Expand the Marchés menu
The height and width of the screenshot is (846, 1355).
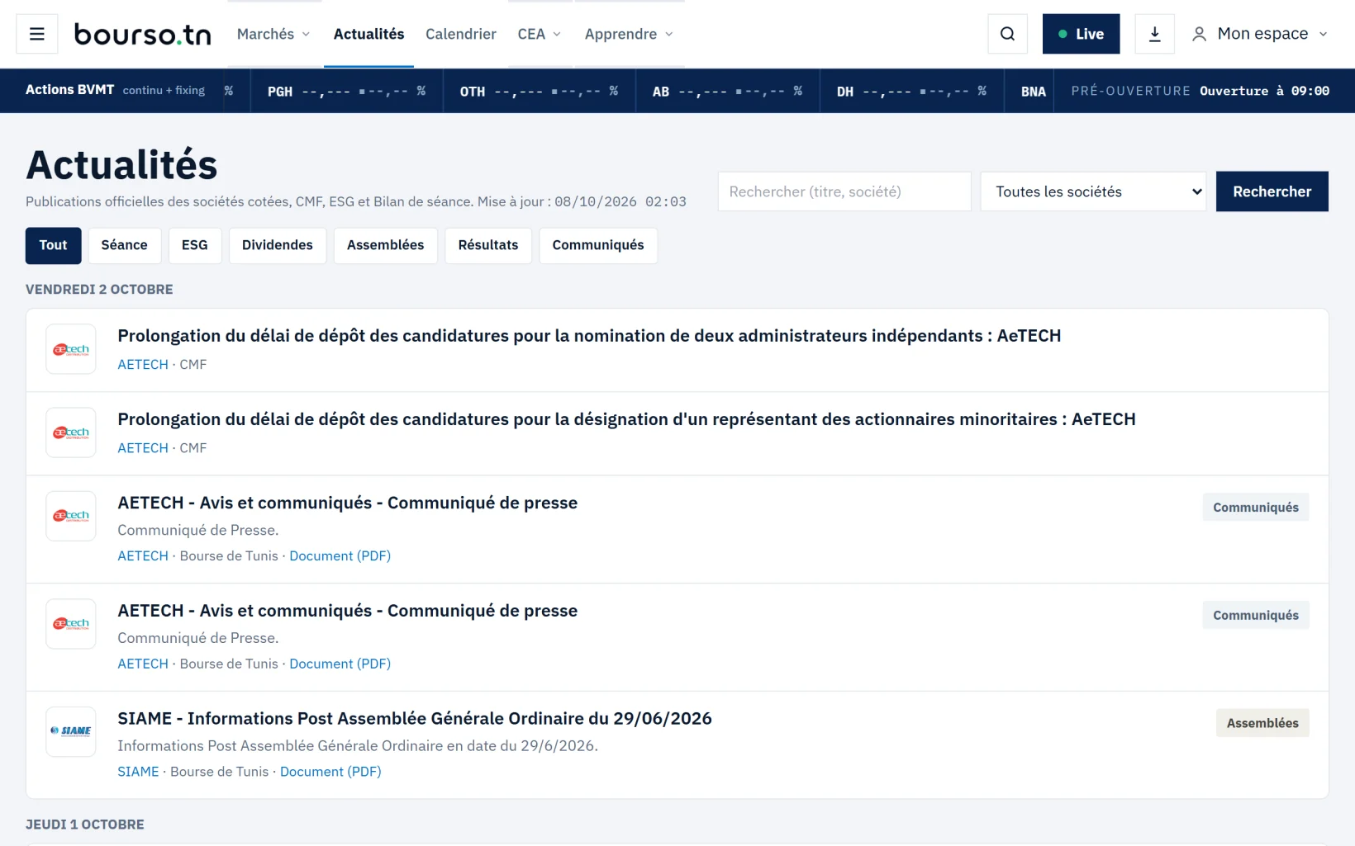pos(273,34)
